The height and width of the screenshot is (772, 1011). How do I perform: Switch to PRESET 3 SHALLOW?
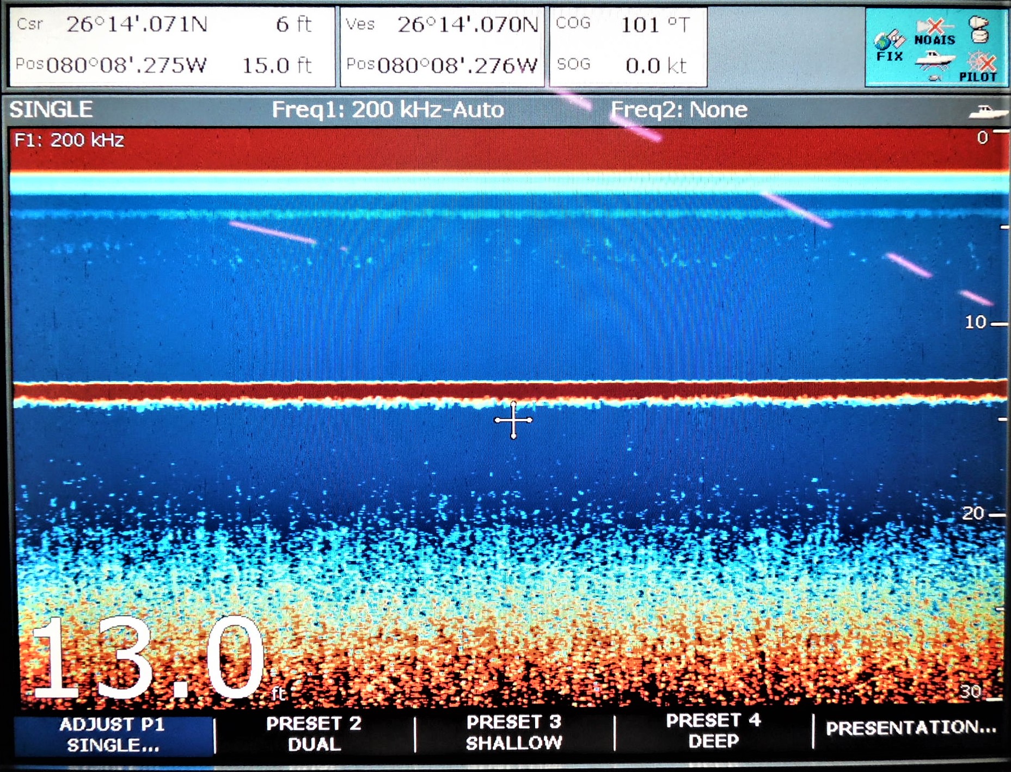click(x=513, y=732)
